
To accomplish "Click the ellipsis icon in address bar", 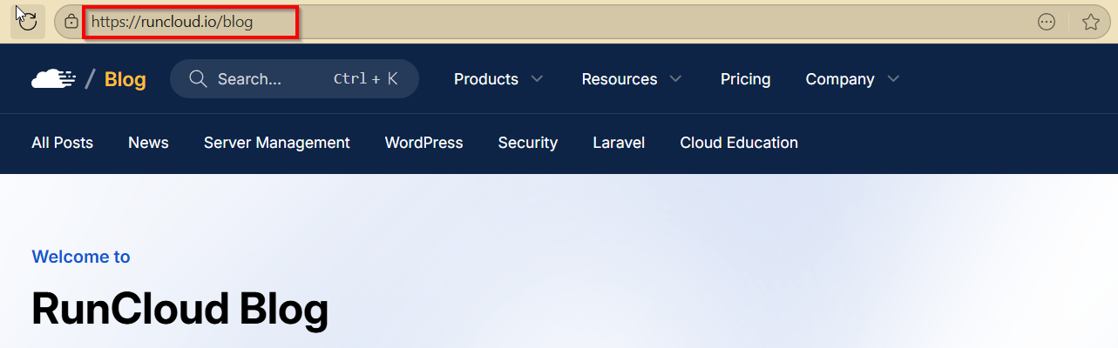I will click(x=1047, y=22).
